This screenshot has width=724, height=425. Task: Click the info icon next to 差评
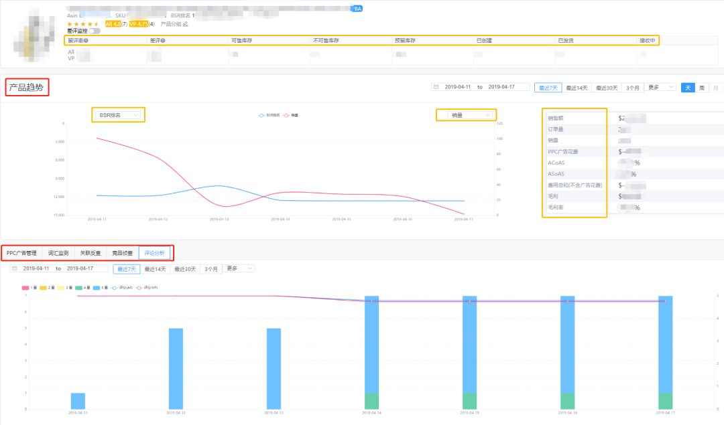point(164,41)
